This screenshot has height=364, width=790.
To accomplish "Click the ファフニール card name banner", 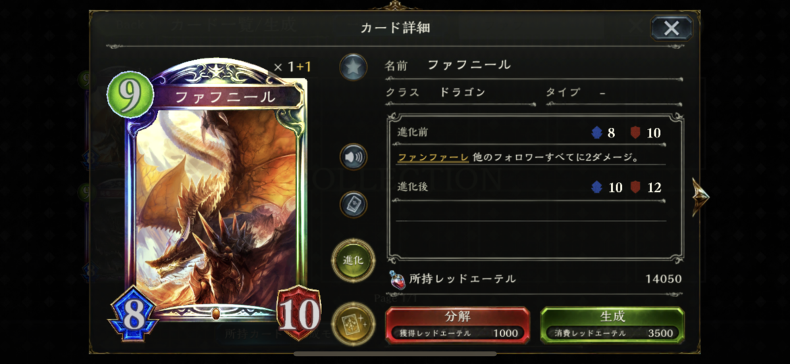I will [x=225, y=97].
